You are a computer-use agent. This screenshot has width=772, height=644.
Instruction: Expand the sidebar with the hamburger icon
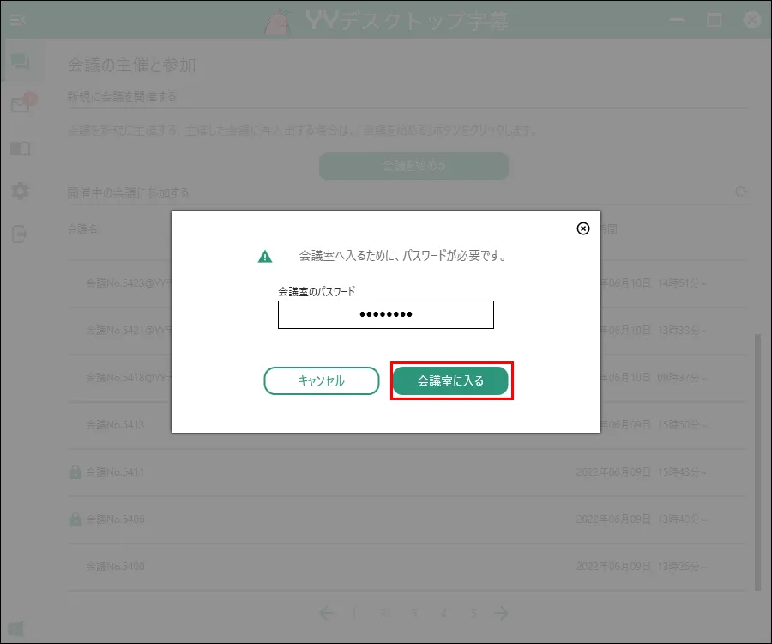[15, 20]
